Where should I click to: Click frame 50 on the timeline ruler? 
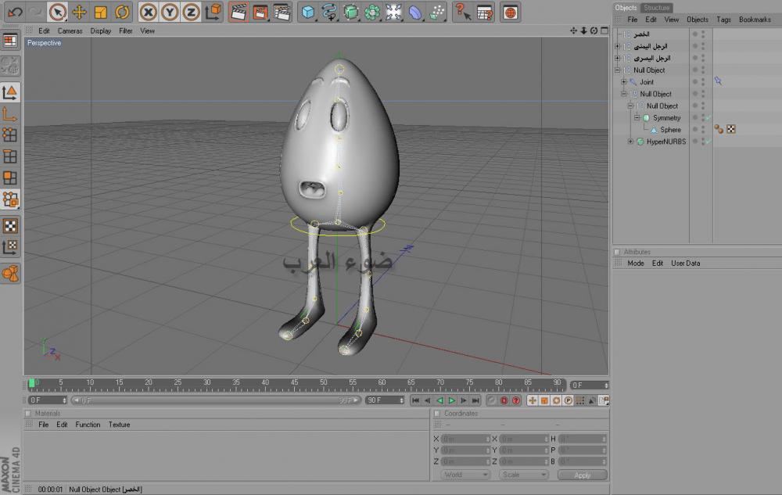[323, 382]
